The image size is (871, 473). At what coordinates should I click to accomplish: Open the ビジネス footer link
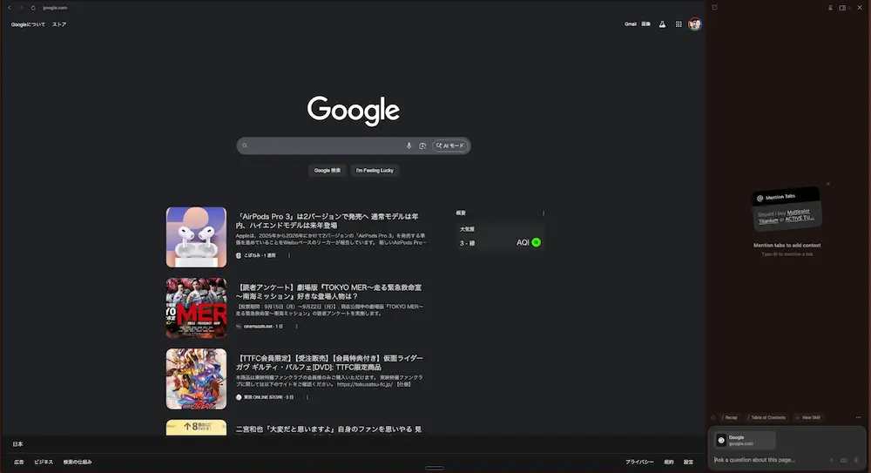click(x=44, y=462)
